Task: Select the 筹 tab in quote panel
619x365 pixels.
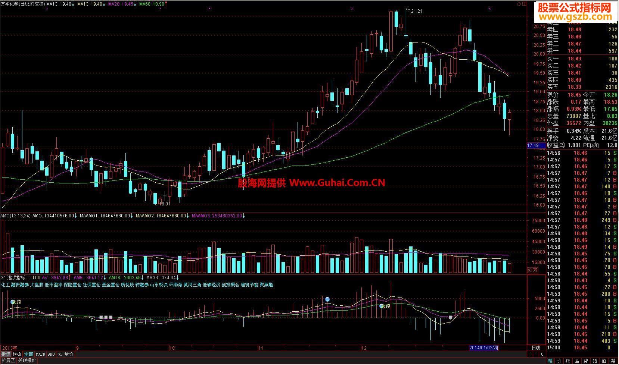Action: pyautogui.click(x=613, y=361)
